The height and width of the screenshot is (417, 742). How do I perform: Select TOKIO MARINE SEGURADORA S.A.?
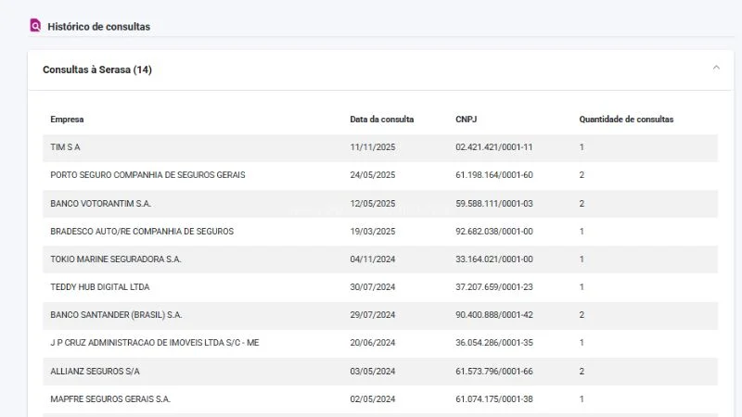(x=115, y=259)
